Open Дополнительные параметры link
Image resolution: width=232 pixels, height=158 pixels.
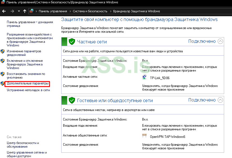[28, 84]
